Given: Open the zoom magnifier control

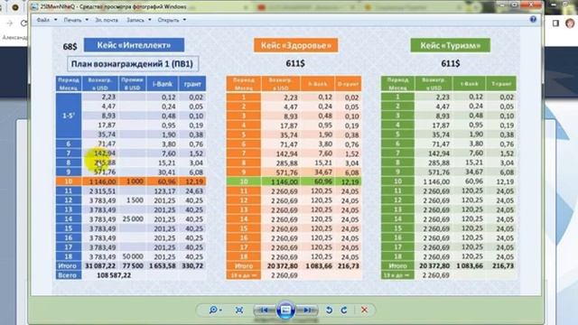Looking at the screenshot, I should (215, 310).
